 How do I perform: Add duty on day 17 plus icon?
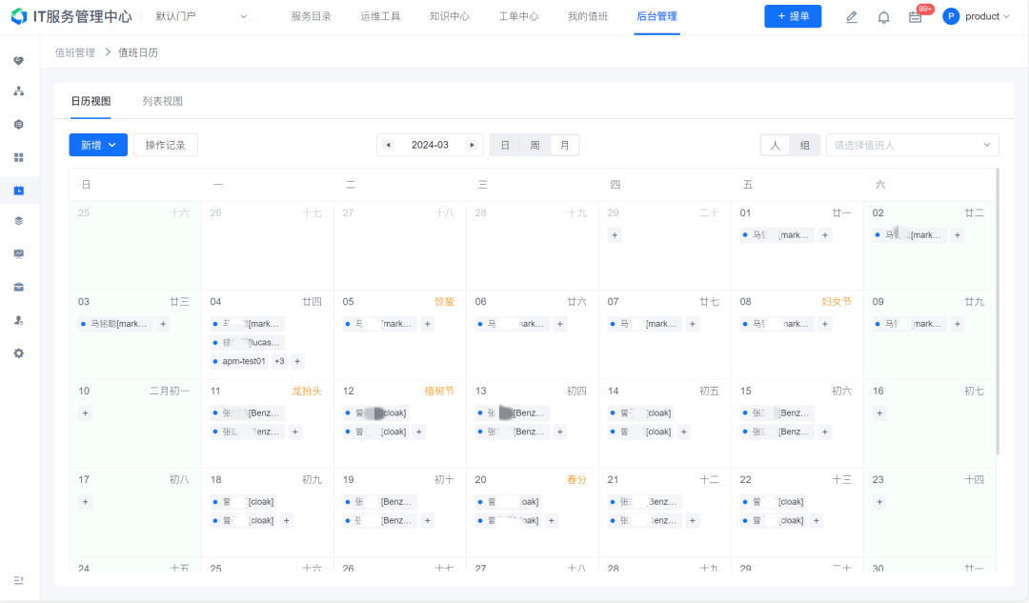(x=86, y=502)
